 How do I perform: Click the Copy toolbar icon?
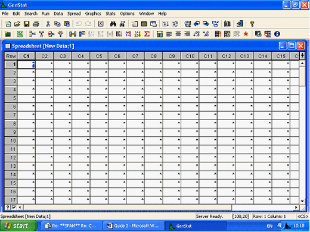(57, 24)
